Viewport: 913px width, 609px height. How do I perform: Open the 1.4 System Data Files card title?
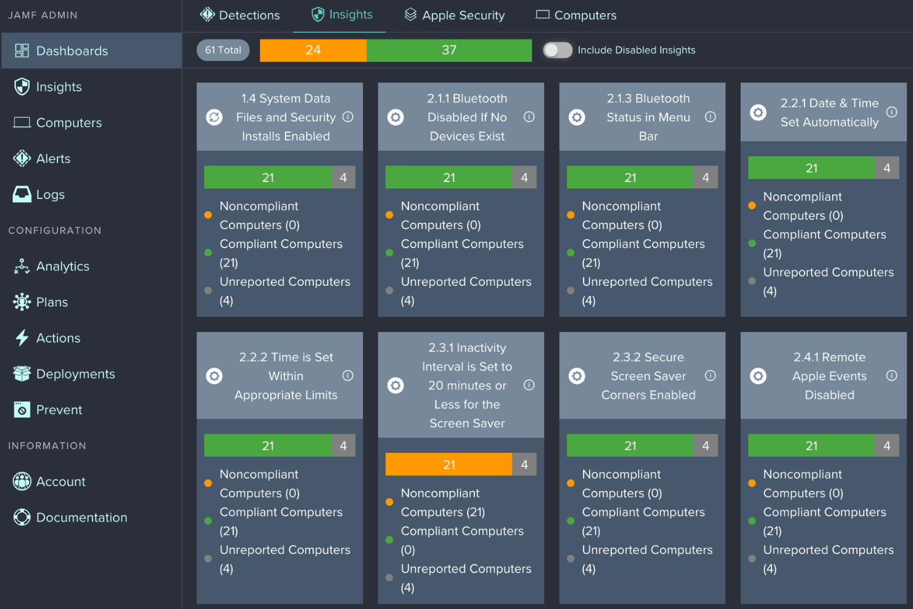[286, 117]
